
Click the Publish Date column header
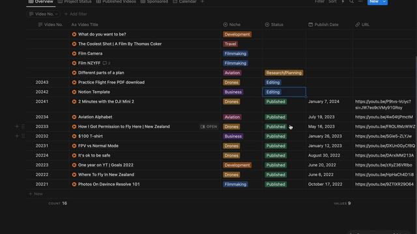[323, 25]
